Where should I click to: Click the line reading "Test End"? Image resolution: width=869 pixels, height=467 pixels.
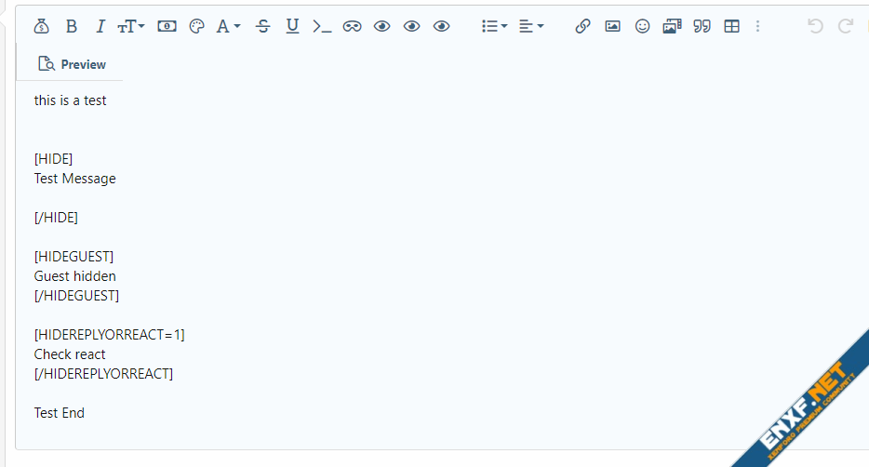click(x=60, y=413)
